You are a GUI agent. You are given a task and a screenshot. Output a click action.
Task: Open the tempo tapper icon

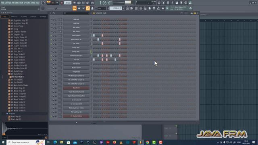[158, 8]
